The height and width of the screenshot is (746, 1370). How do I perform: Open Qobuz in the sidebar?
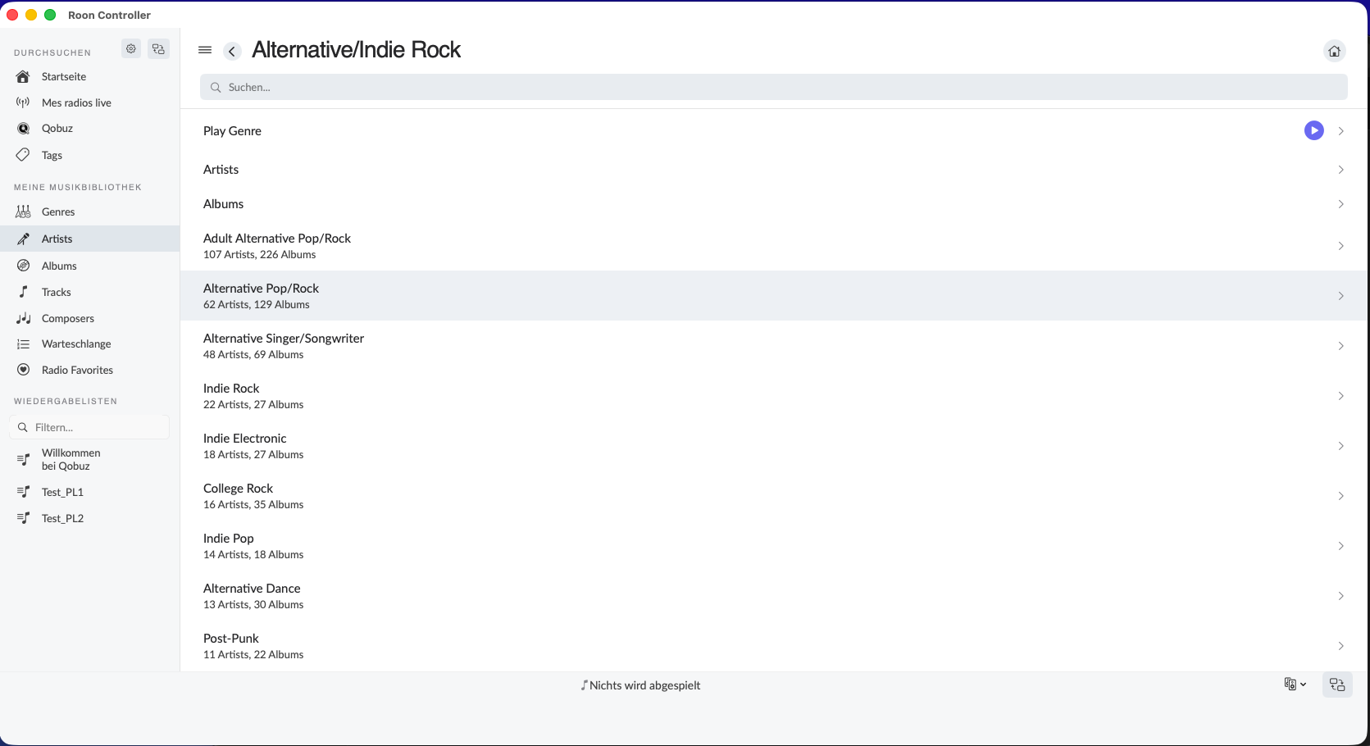click(x=57, y=129)
